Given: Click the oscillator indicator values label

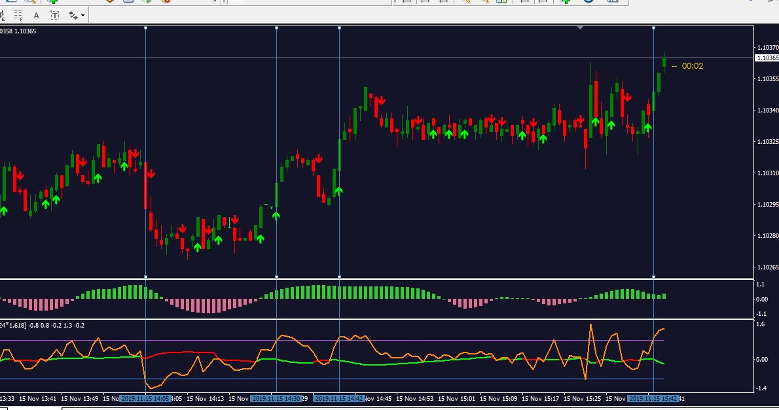Looking at the screenshot, I should pos(43,326).
